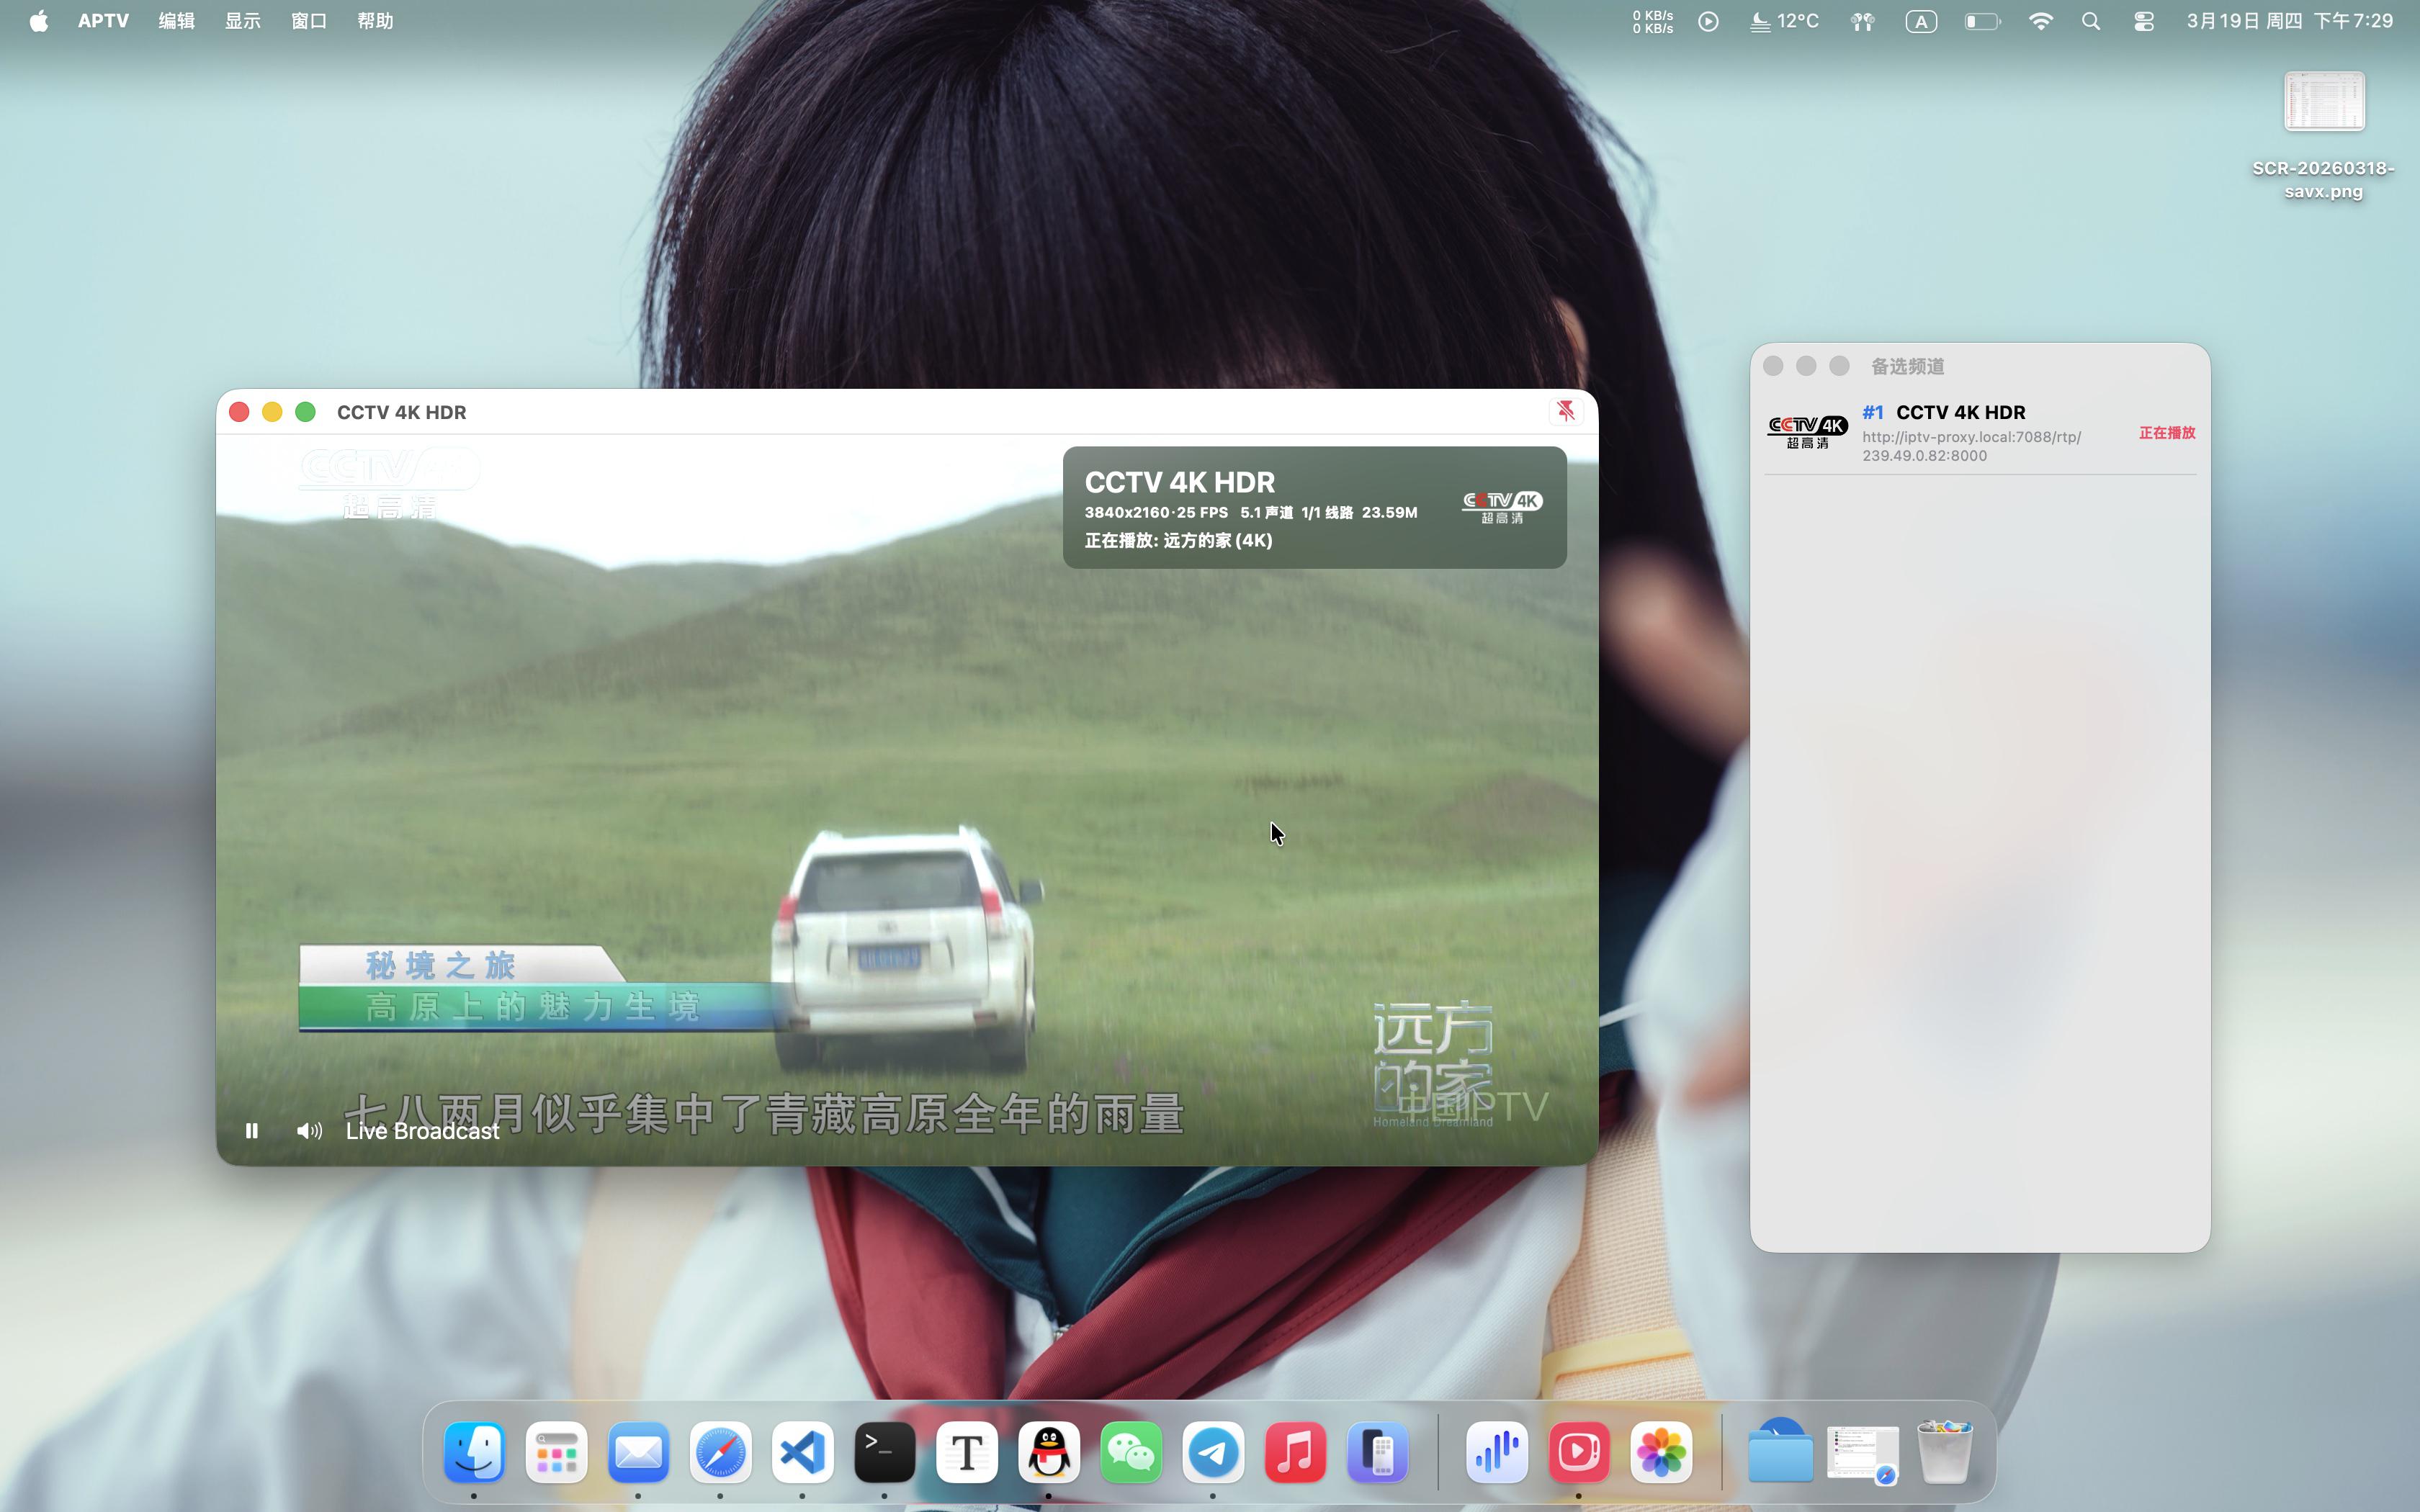Click the CCTV 4K HDR info overlay card
This screenshot has width=2420, height=1512.
1313,508
